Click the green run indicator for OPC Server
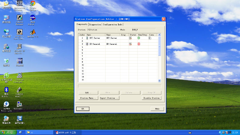240x135 pixels. pyautogui.click(x=139, y=38)
